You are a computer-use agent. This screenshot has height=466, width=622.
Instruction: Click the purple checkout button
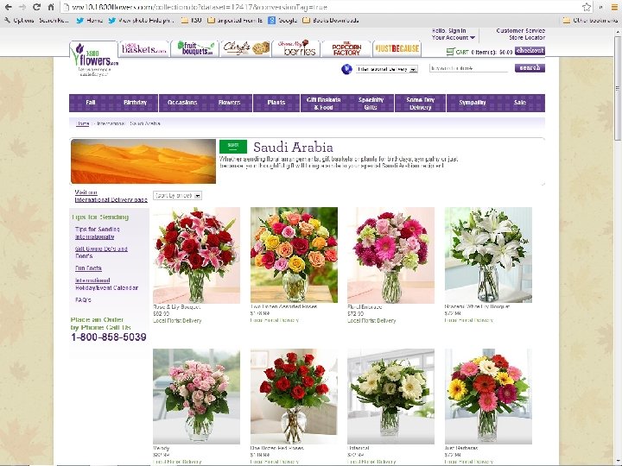[530, 51]
